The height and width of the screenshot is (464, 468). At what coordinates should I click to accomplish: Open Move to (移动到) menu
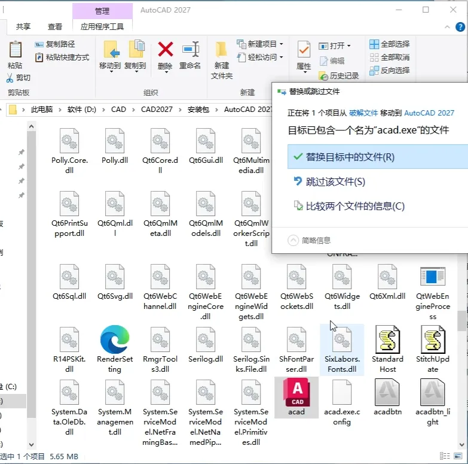(110, 56)
